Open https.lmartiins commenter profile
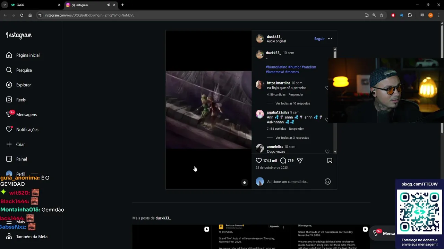Image resolution: width=444 pixels, height=249 pixels. (279, 83)
